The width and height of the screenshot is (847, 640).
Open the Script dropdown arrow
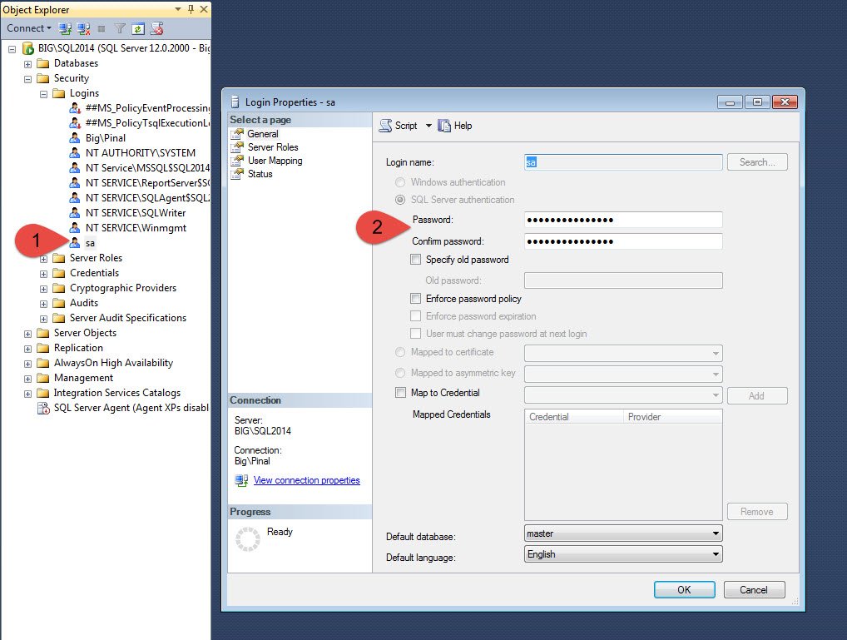point(428,126)
